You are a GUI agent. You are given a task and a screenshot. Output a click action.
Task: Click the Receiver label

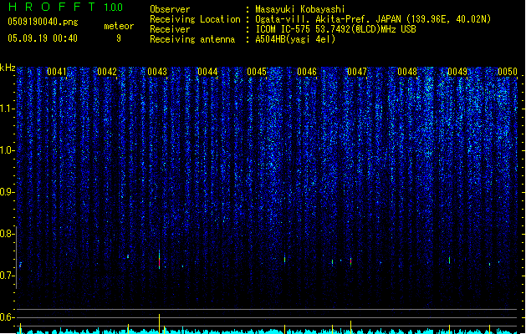[170, 29]
